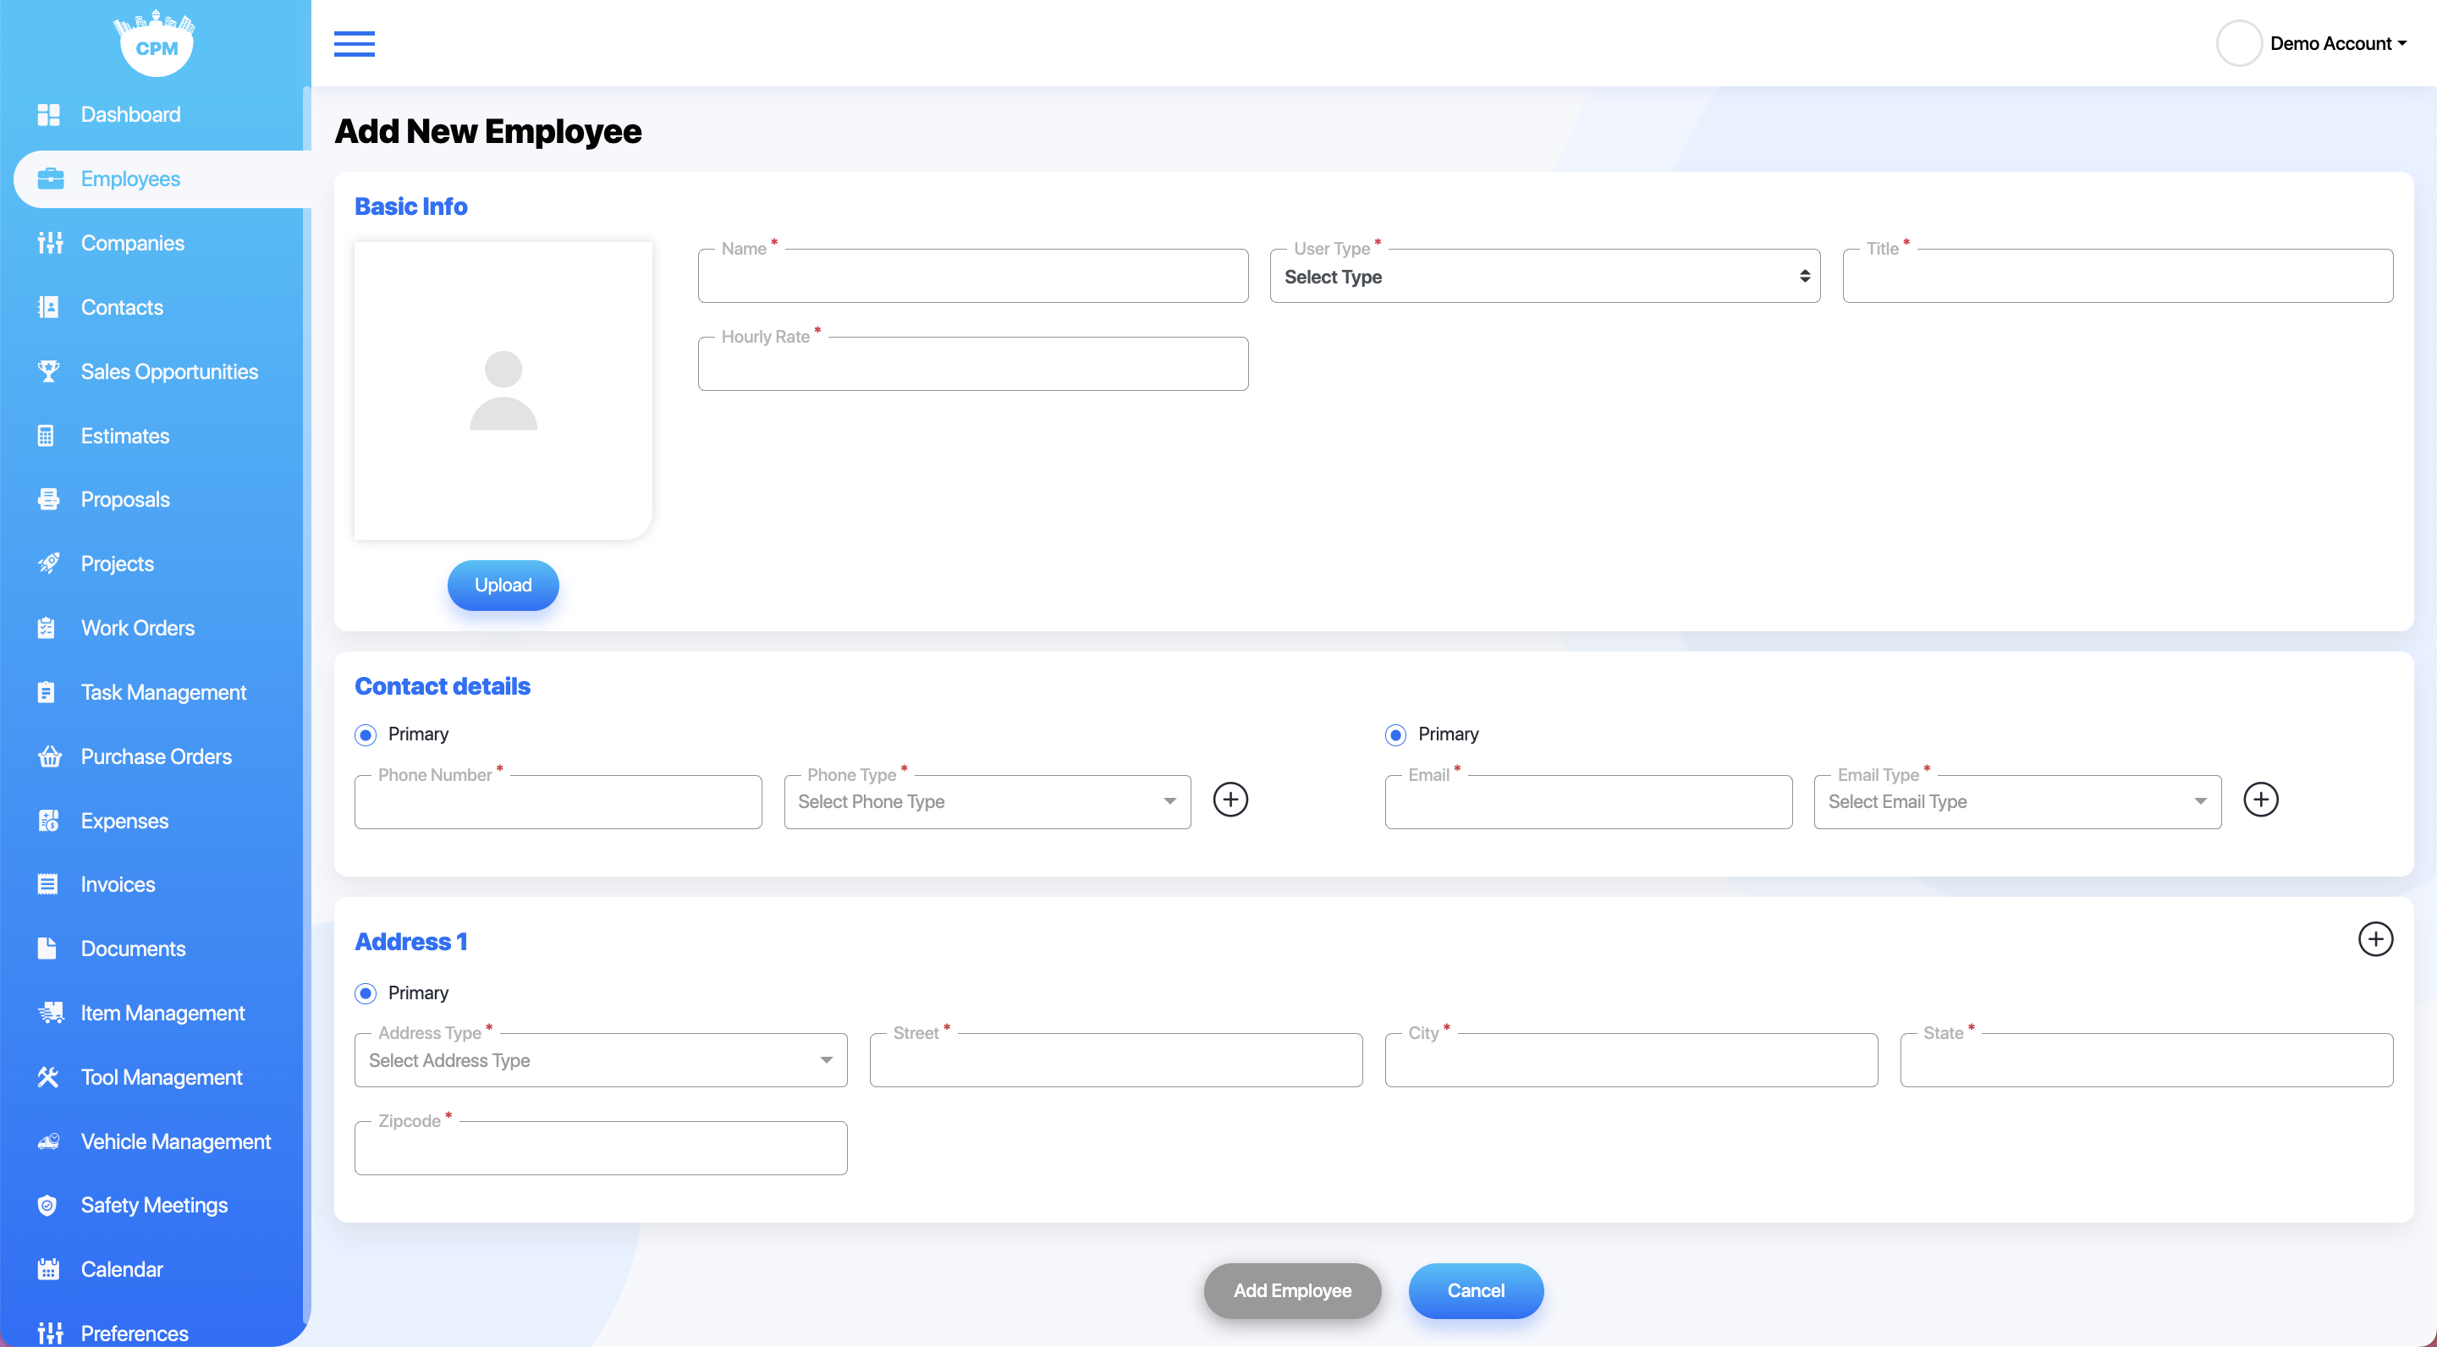2437x1347 pixels.
Task: Open Purchase Orders page
Action: click(156, 756)
